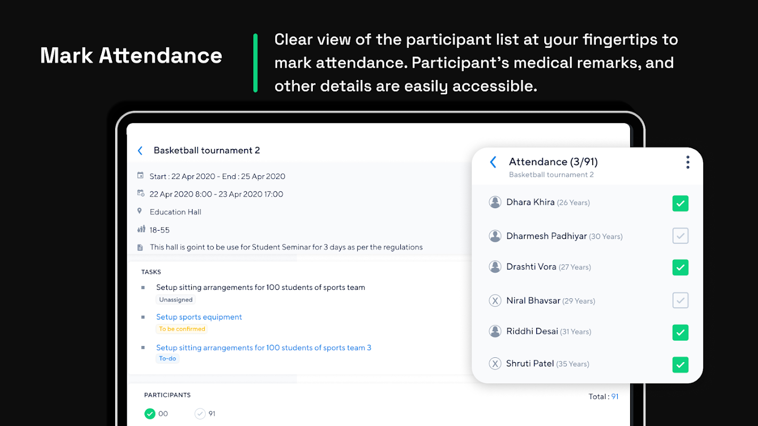Image resolution: width=758 pixels, height=426 pixels.
Task: Toggle attendance checkbox for Drashti Vora
Action: 680,267
